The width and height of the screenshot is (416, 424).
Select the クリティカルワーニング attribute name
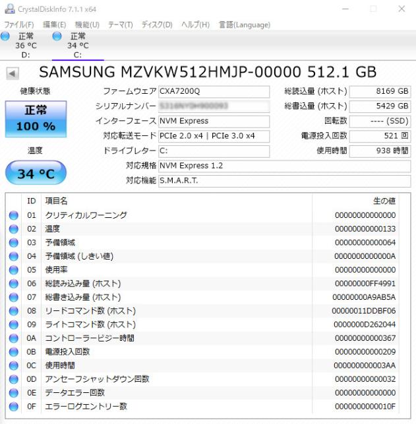(x=86, y=215)
